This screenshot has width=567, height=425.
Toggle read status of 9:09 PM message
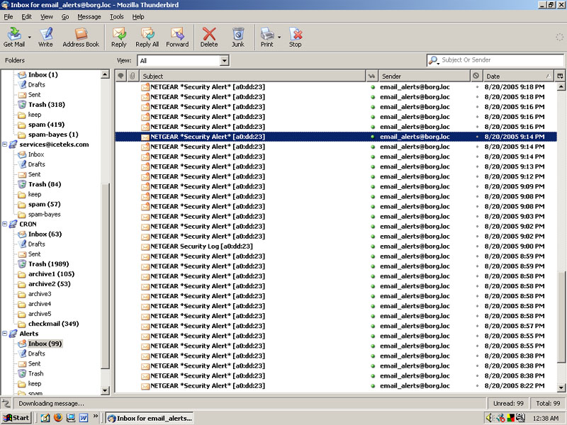pyautogui.click(x=373, y=186)
